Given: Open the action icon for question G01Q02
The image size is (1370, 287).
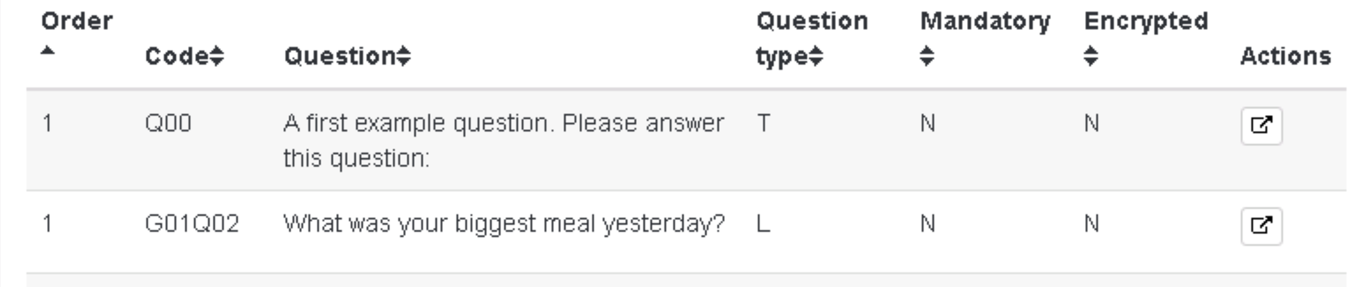Looking at the screenshot, I should pyautogui.click(x=1261, y=226).
